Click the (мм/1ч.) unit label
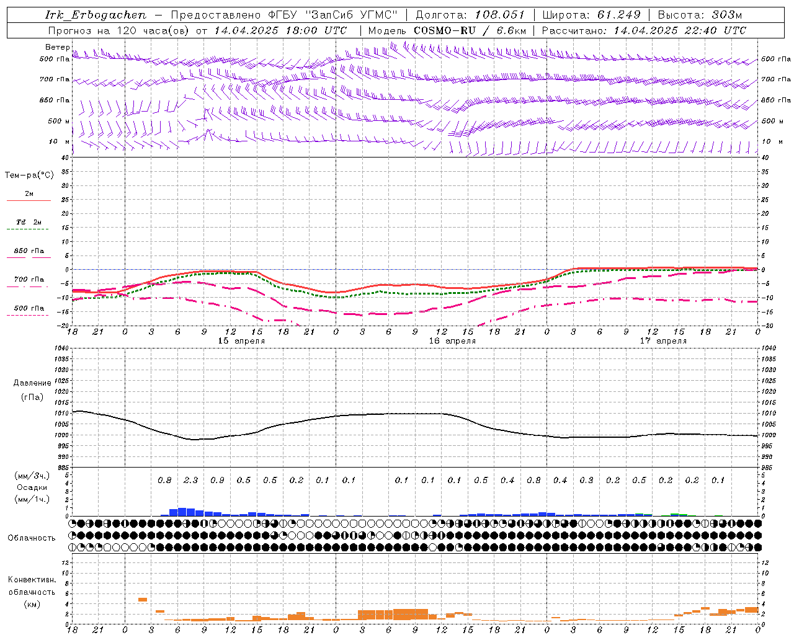 [x=32, y=499]
